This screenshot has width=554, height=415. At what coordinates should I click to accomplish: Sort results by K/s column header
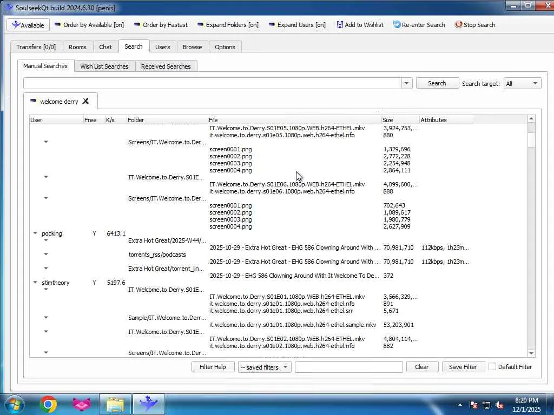[x=116, y=120]
